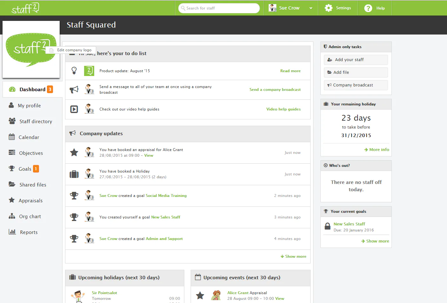The width and height of the screenshot is (447, 303).
Task: Show more company updates
Action: click(x=293, y=256)
